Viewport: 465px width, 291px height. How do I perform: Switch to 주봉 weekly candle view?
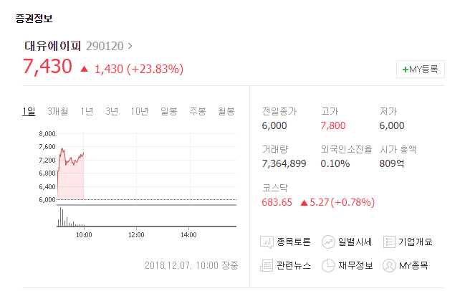pyautogui.click(x=198, y=112)
